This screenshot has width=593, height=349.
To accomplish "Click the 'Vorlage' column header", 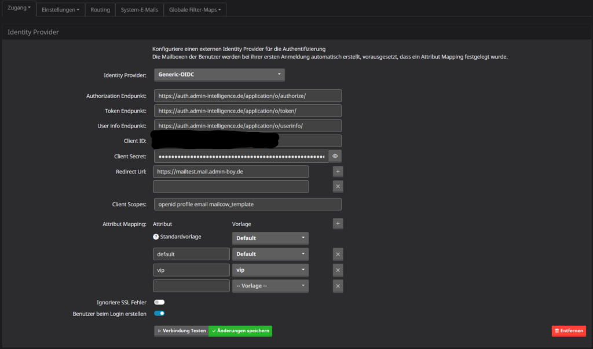I will tap(241, 224).
